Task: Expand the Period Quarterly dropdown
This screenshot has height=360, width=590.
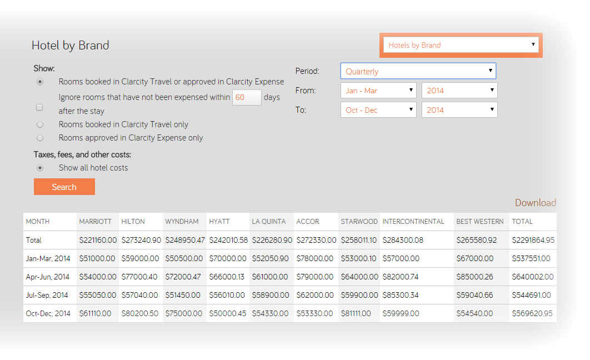Action: pos(418,71)
